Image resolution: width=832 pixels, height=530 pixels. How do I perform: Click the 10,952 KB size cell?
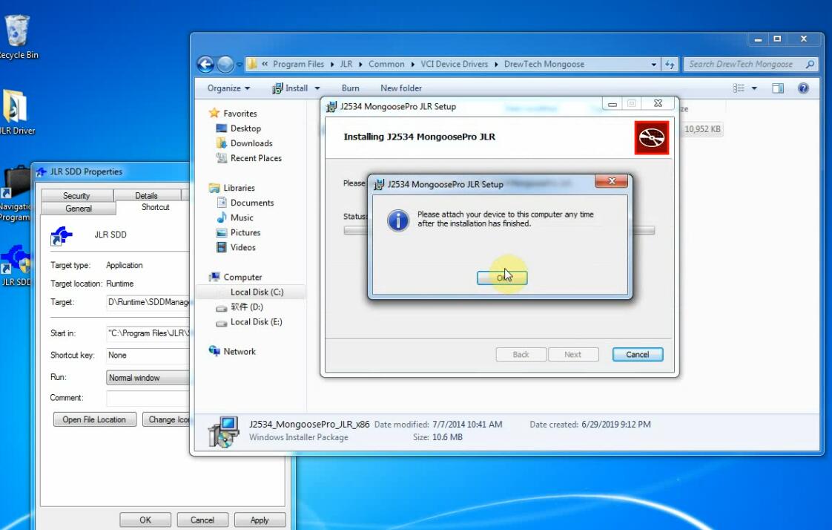click(702, 129)
